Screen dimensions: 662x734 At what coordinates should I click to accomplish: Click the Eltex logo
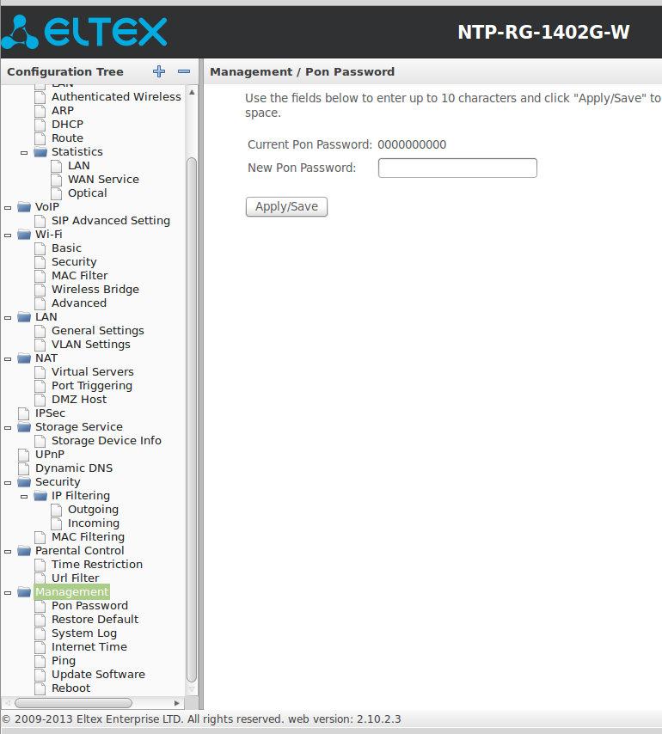[84, 32]
